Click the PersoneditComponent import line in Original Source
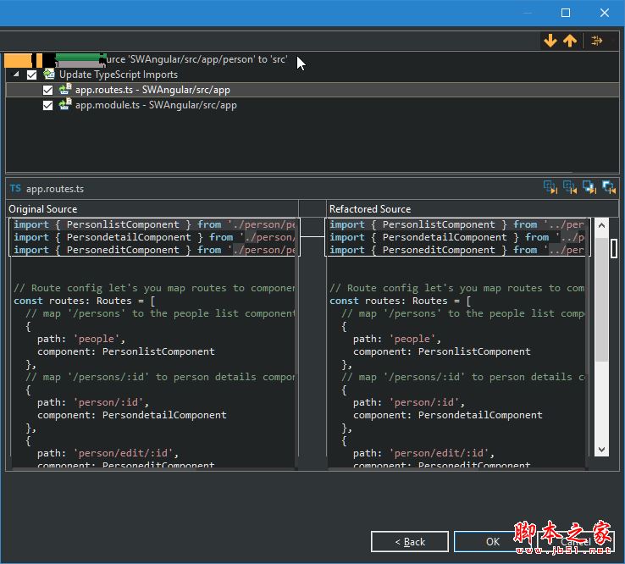The image size is (625, 564). pos(154,250)
